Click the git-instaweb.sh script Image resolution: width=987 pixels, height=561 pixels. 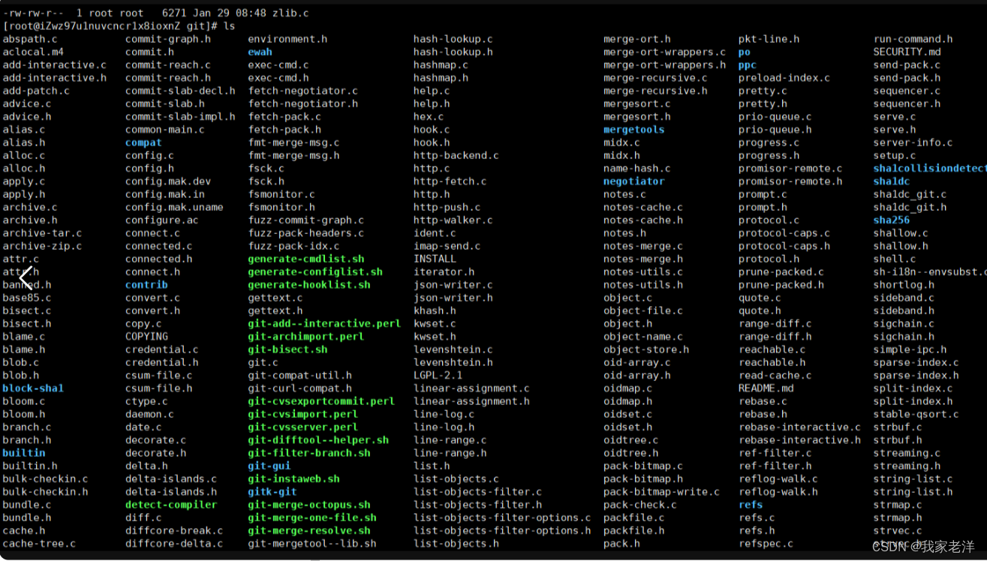pyautogui.click(x=294, y=478)
